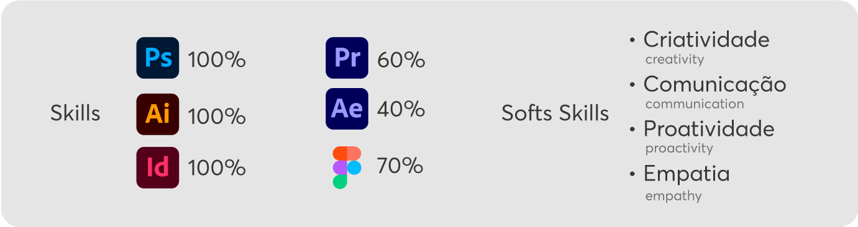Select the InDesign Id icon
The width and height of the screenshot is (858, 227).
tap(158, 167)
